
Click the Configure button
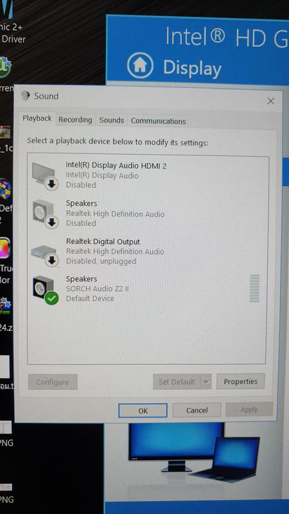(x=53, y=382)
